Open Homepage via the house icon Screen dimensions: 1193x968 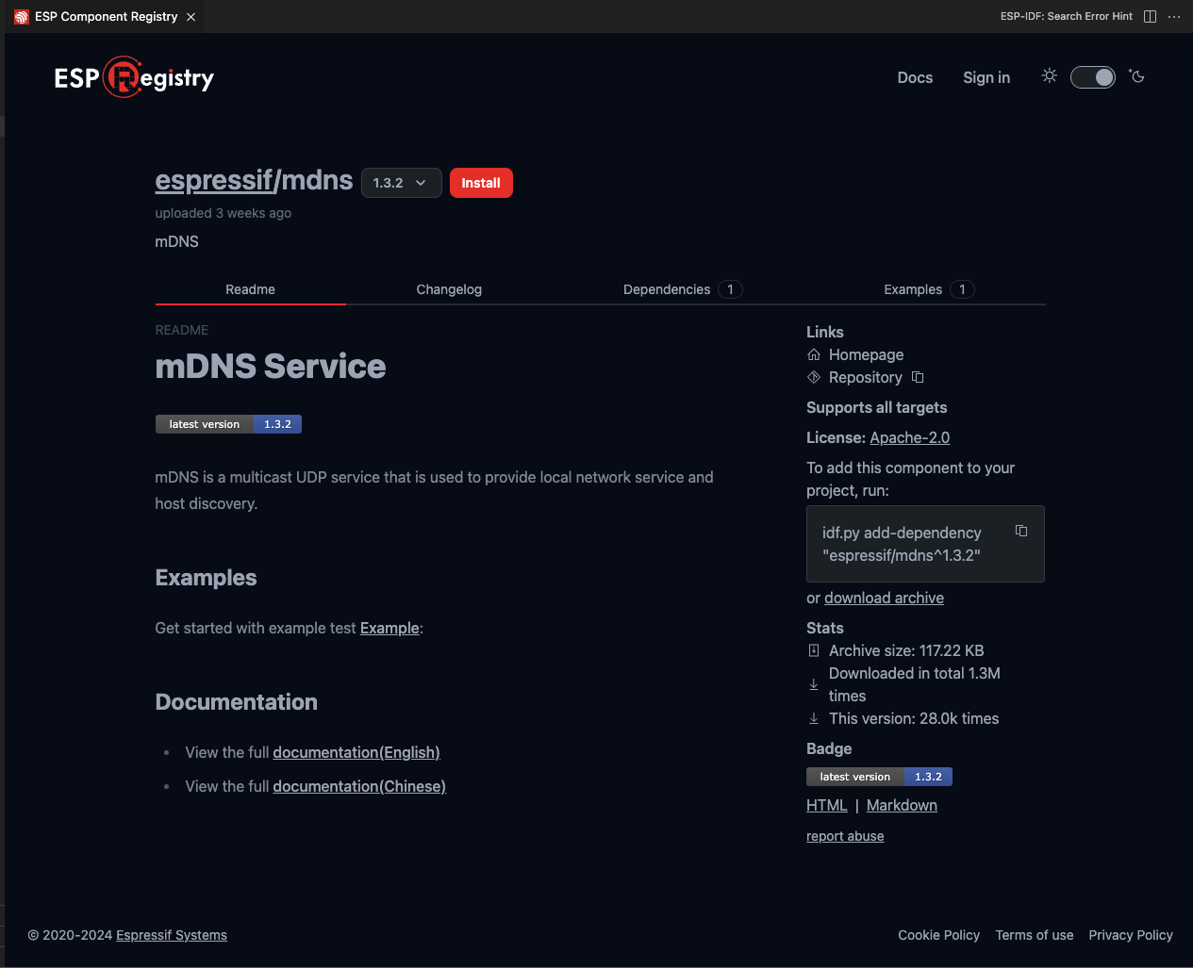[x=814, y=354]
